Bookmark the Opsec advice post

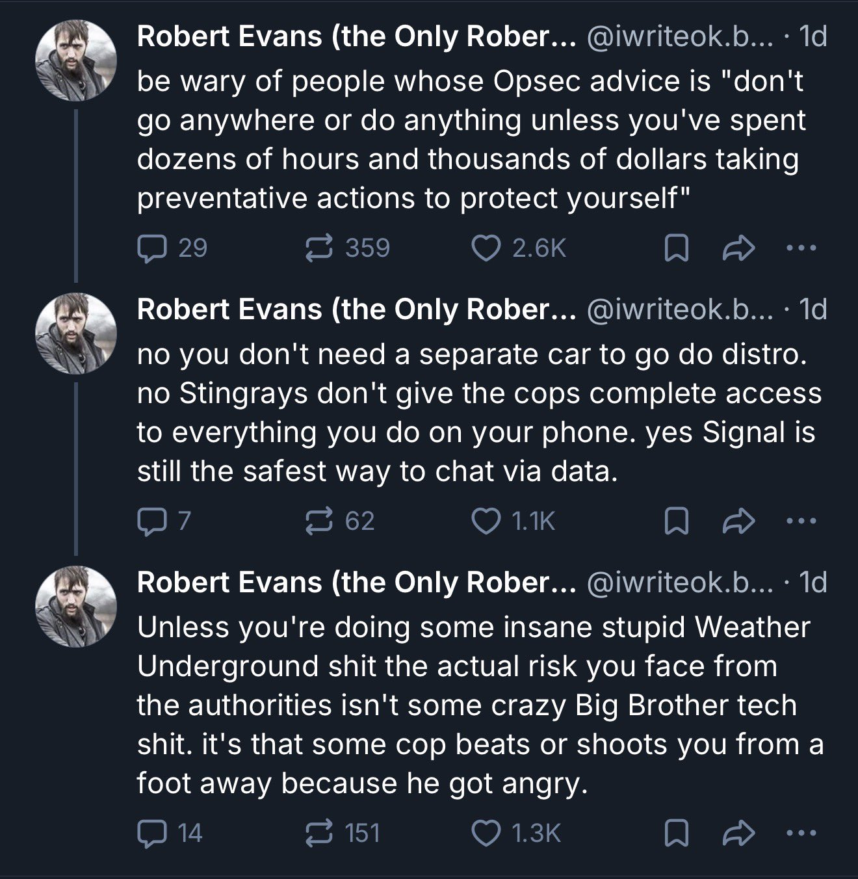point(676,248)
